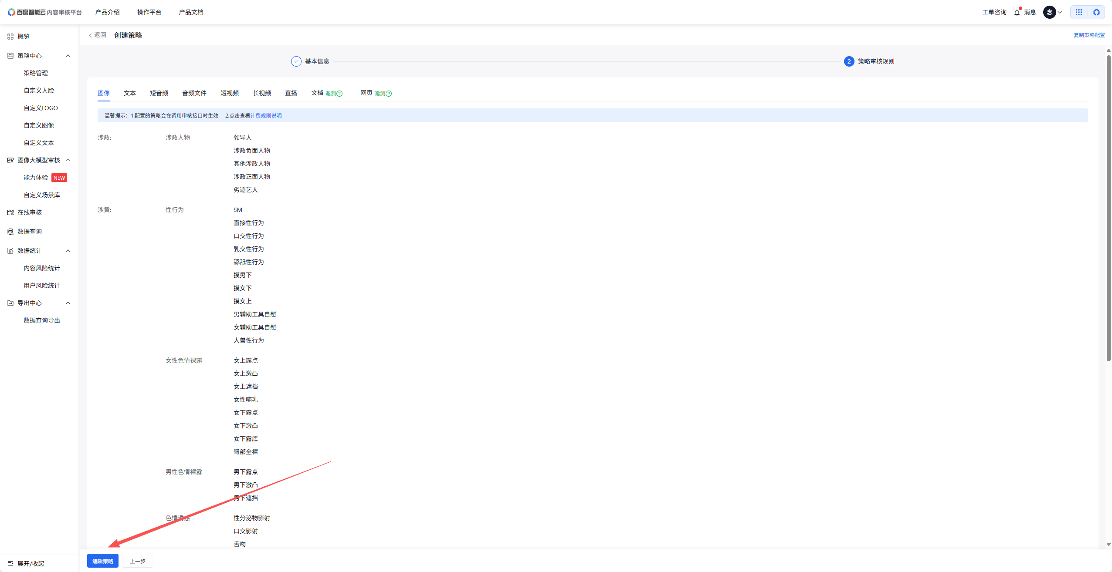Collapse the 图像大模型审核 section

click(68, 160)
